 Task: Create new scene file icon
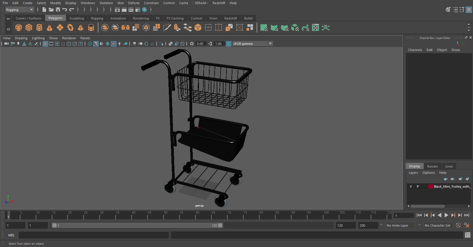tap(44, 10)
